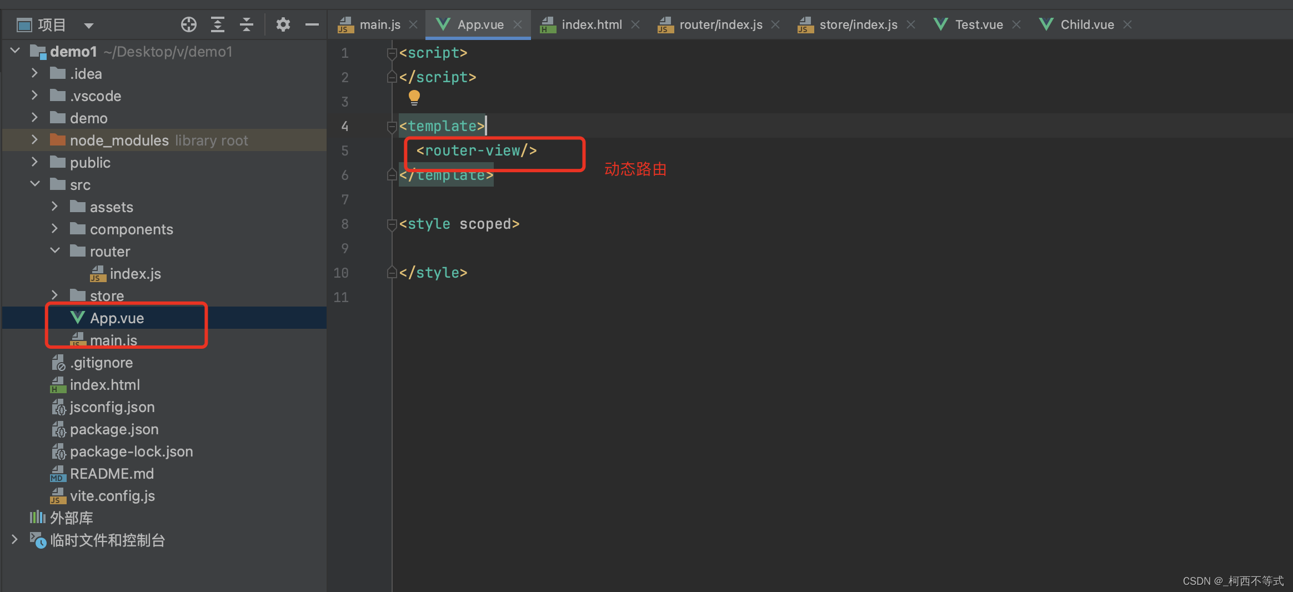Click the router-view tag in code
This screenshot has width=1293, height=592.
[477, 150]
